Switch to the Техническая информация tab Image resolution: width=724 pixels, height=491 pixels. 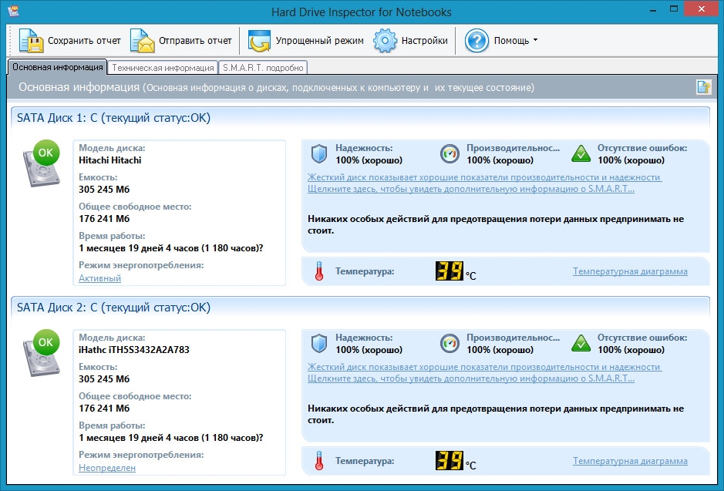pos(162,68)
